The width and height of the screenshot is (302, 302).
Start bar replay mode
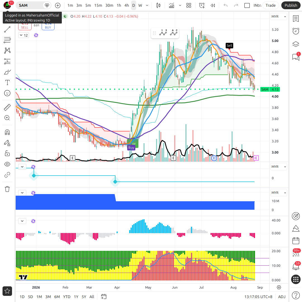213,5
